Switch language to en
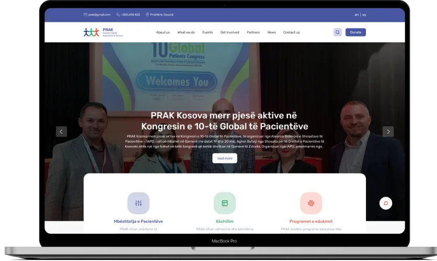Image resolution: width=437 pixels, height=261 pixels. tap(356, 15)
